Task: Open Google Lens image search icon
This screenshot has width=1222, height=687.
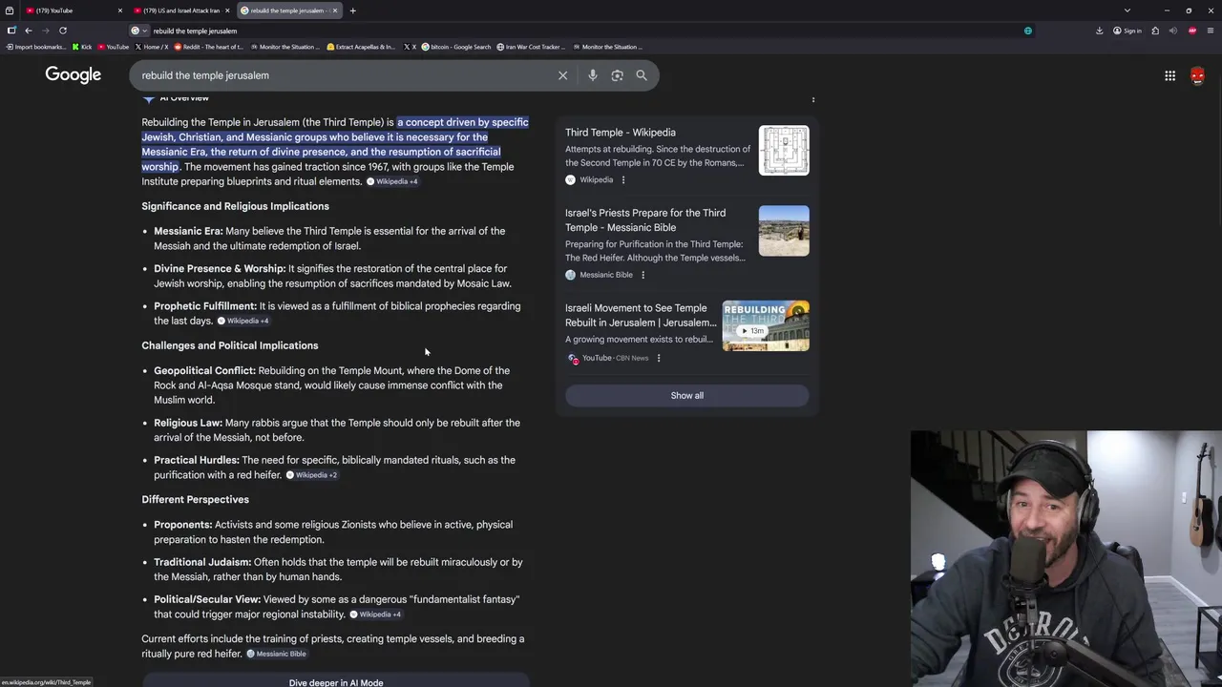Action: coord(617,75)
